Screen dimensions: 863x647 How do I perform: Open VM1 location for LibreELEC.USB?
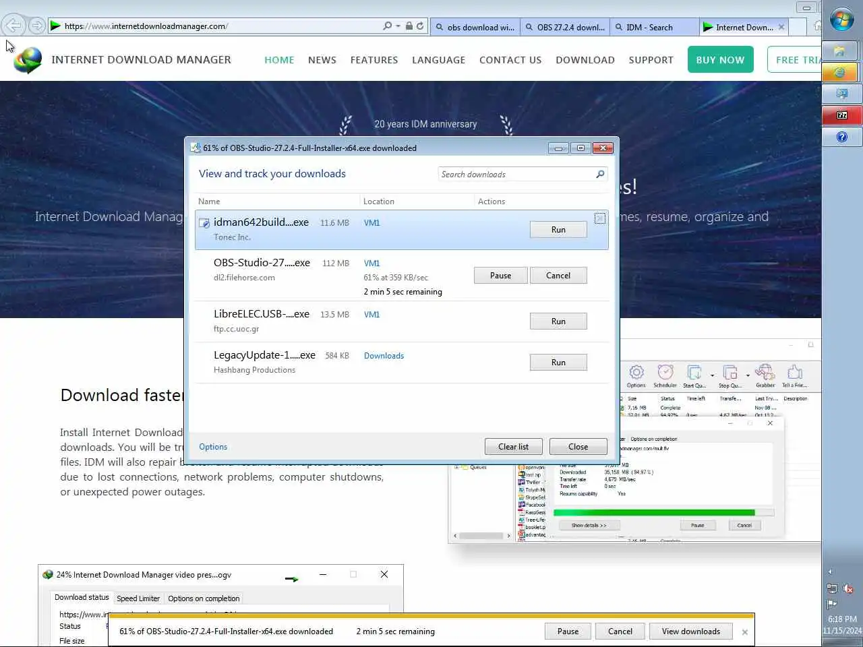372,315
